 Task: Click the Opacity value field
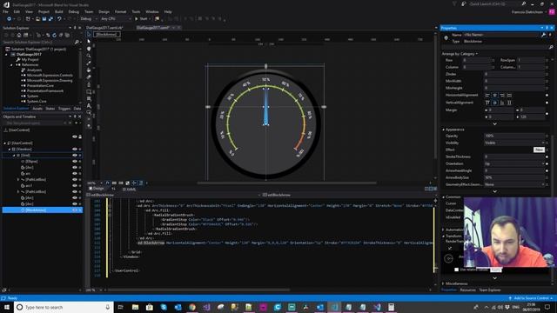click(x=513, y=136)
